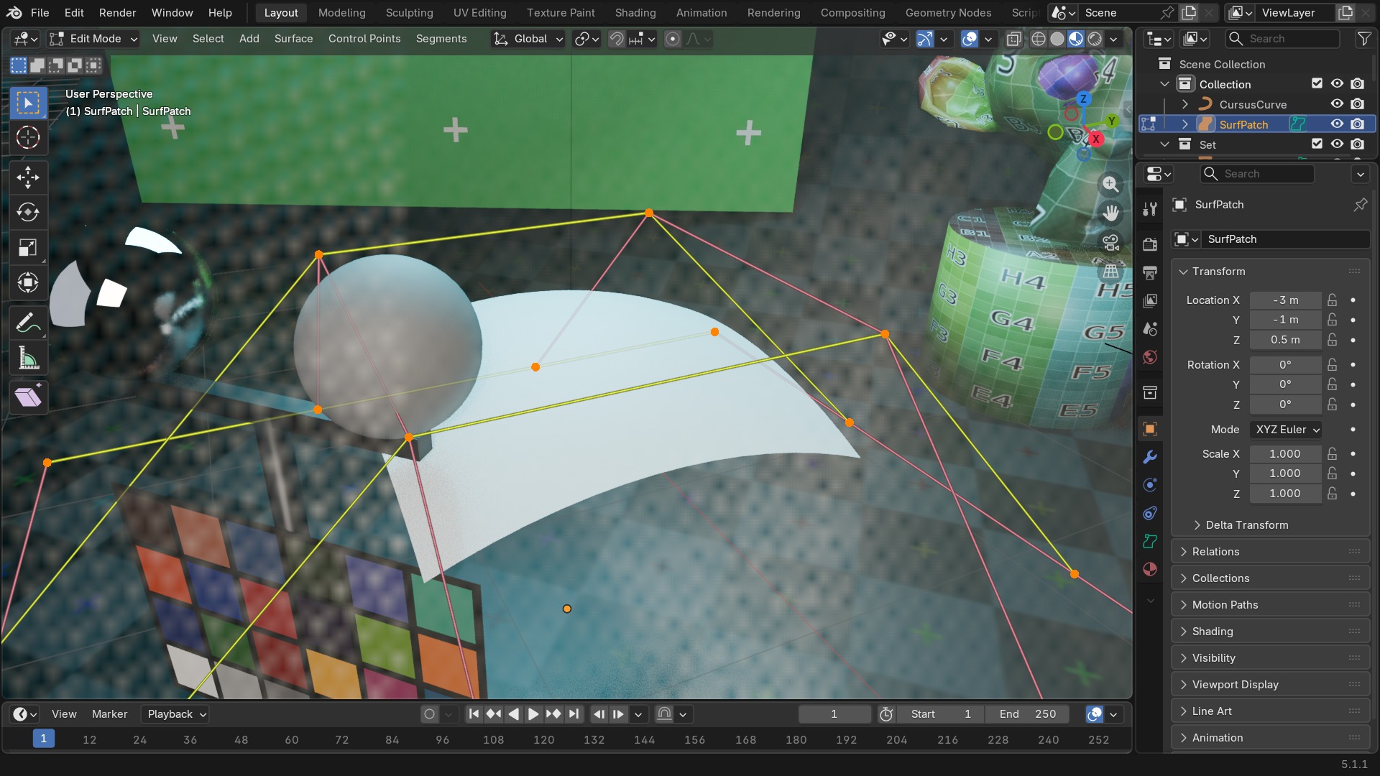
Task: Open the Render properties tab
Action: (x=1150, y=244)
